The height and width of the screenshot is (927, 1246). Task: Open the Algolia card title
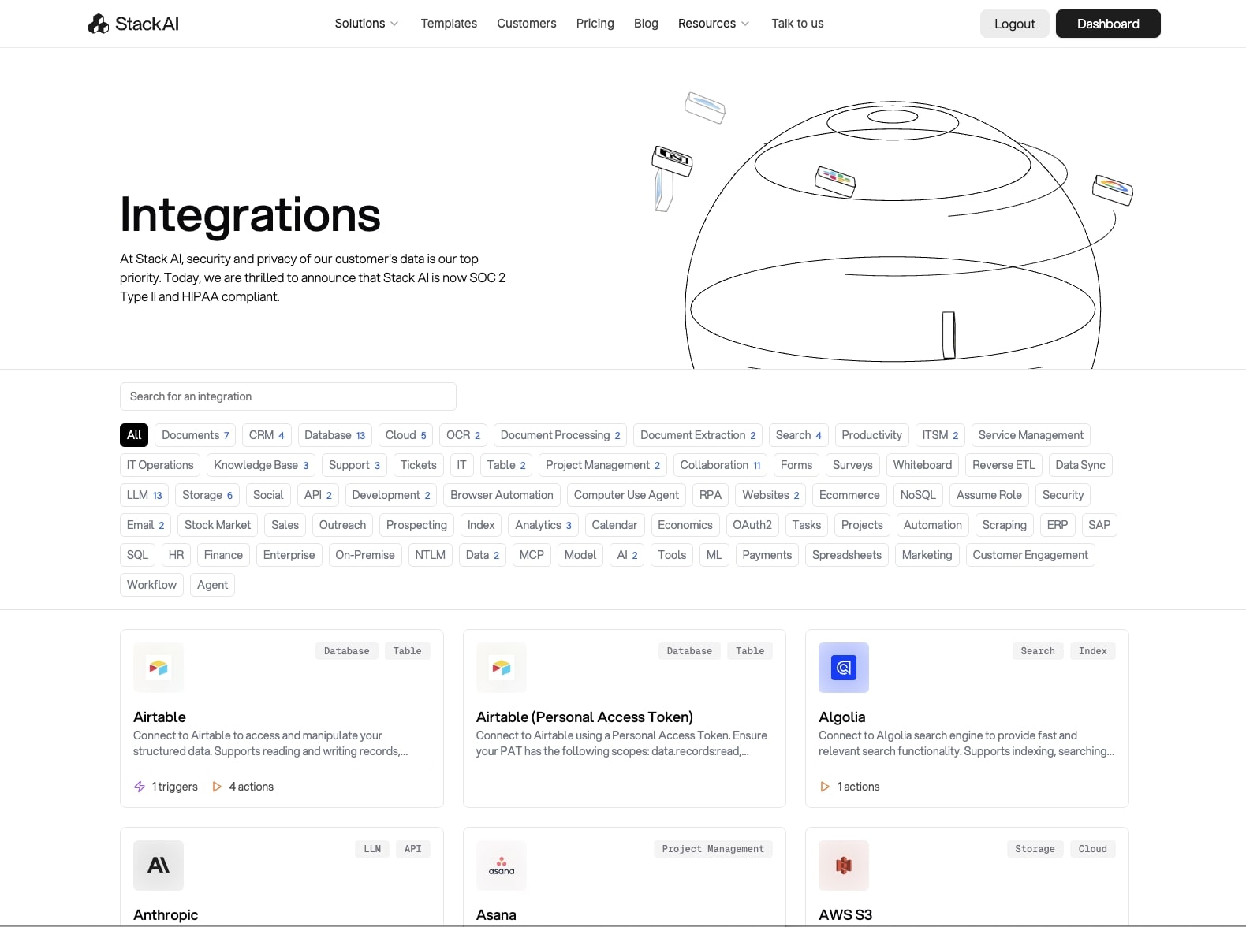click(x=842, y=717)
